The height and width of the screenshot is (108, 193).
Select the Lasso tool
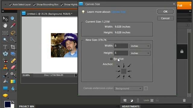[13, 33]
